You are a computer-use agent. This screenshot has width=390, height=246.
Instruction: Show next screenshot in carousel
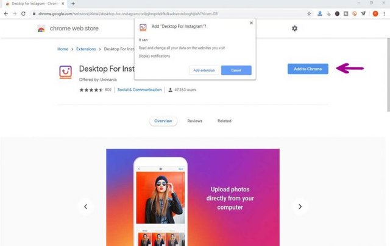tap(300, 207)
